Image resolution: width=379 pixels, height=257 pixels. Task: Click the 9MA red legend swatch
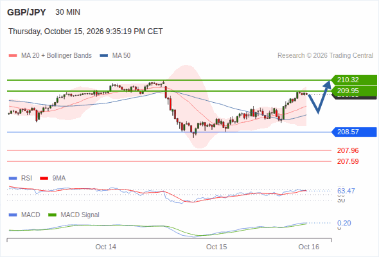[44, 179]
